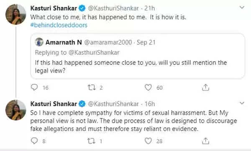
Task: Click the Kasturi Shankar name on second tweet
Action: pos(54,104)
